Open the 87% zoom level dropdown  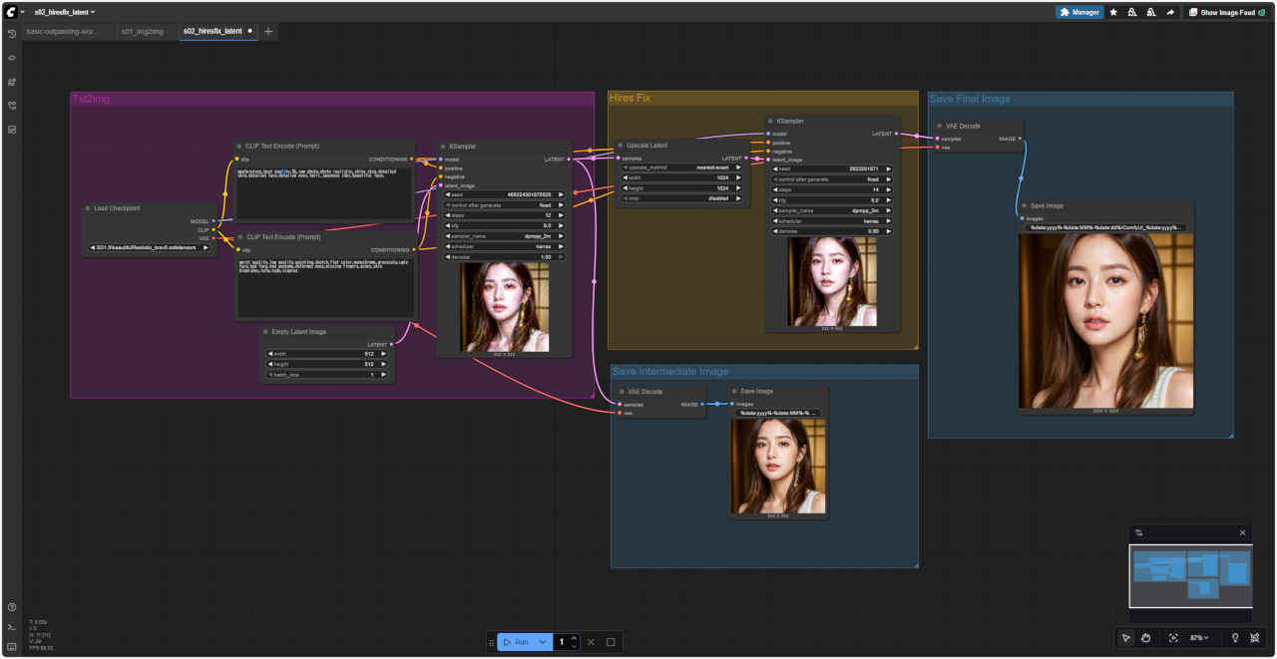(x=1199, y=638)
